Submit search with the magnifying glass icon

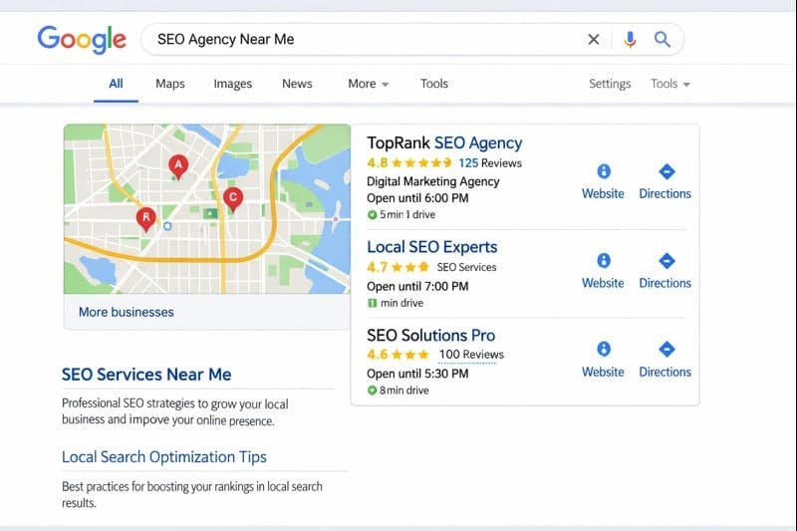tap(662, 39)
